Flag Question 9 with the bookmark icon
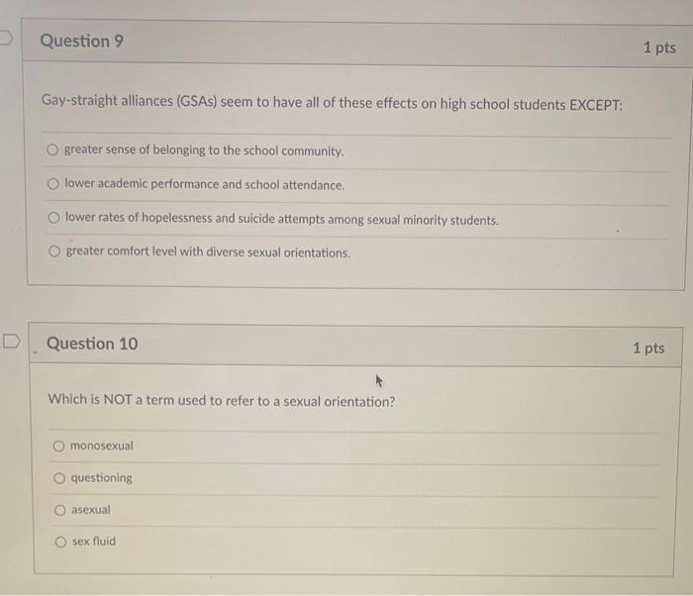This screenshot has height=596, width=693. pyautogui.click(x=5, y=38)
